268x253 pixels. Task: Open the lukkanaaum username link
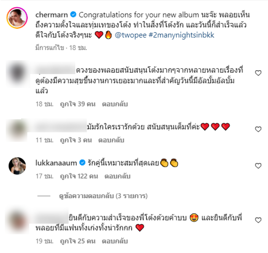[x=56, y=163]
